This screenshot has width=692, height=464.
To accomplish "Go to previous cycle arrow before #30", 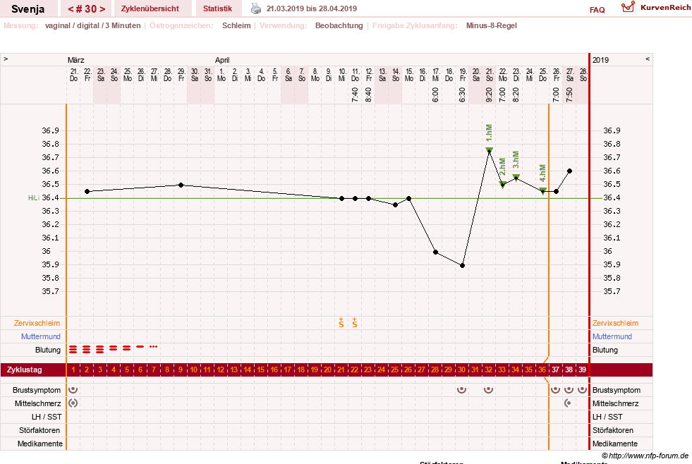I will pos(70,9).
